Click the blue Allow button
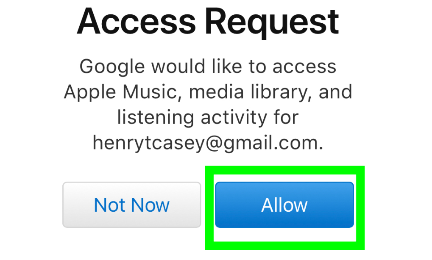432x260 pixels. [284, 205]
